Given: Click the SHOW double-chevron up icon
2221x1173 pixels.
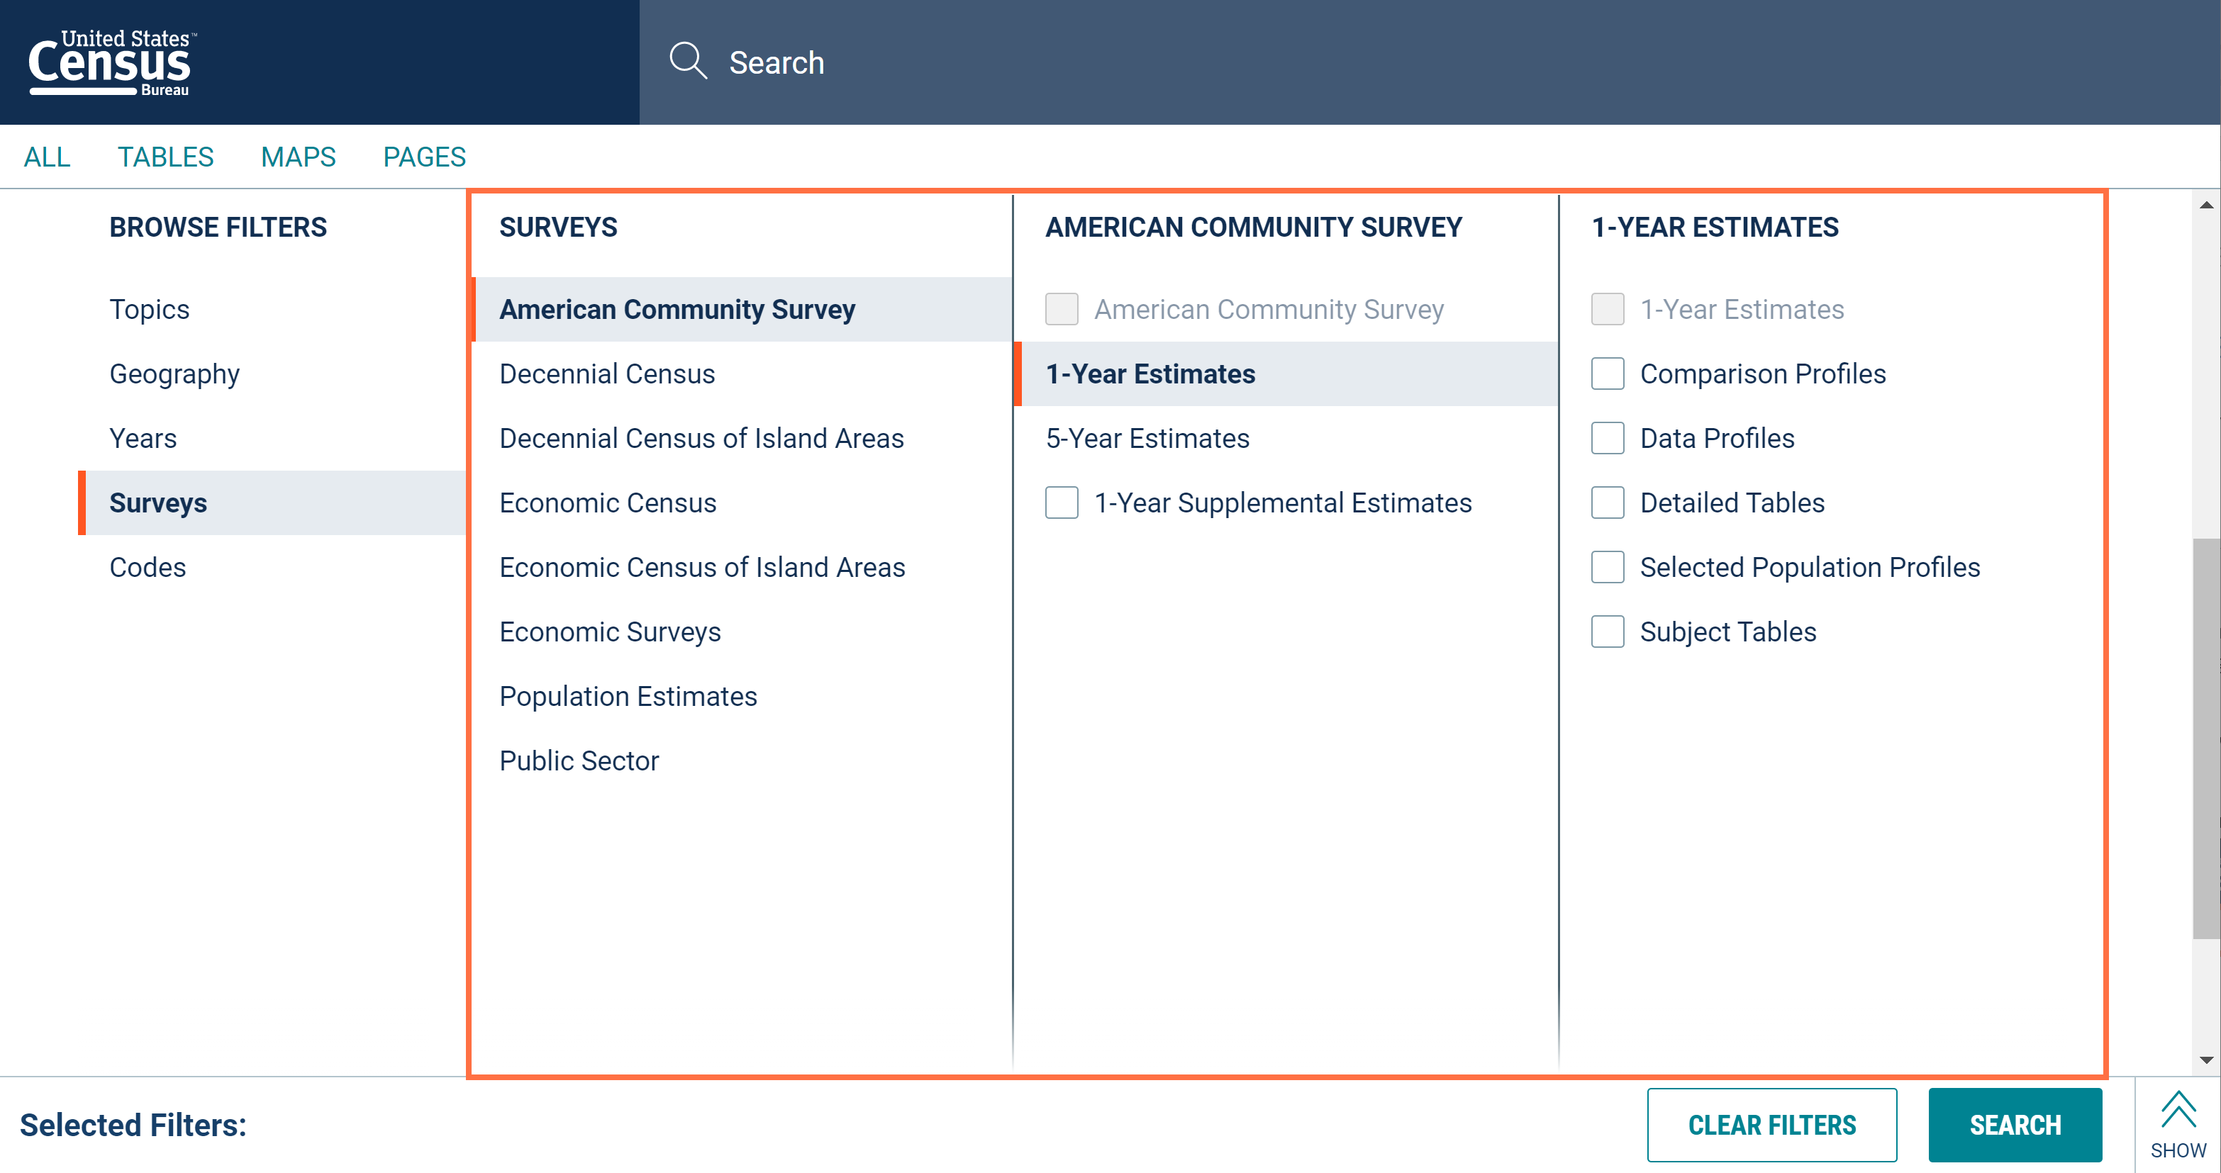Looking at the screenshot, I should (x=2178, y=1109).
